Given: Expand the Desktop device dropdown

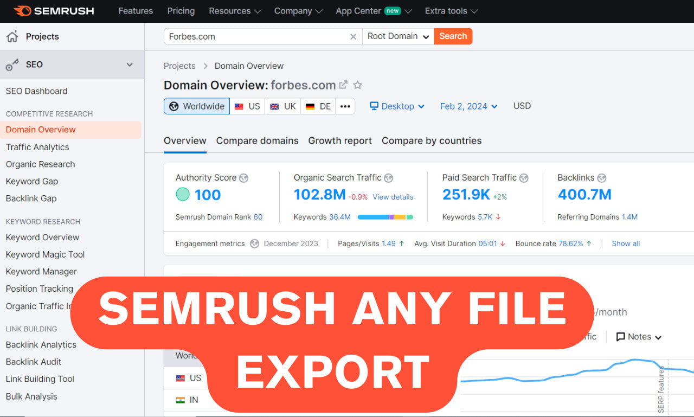Looking at the screenshot, I should pos(397,106).
